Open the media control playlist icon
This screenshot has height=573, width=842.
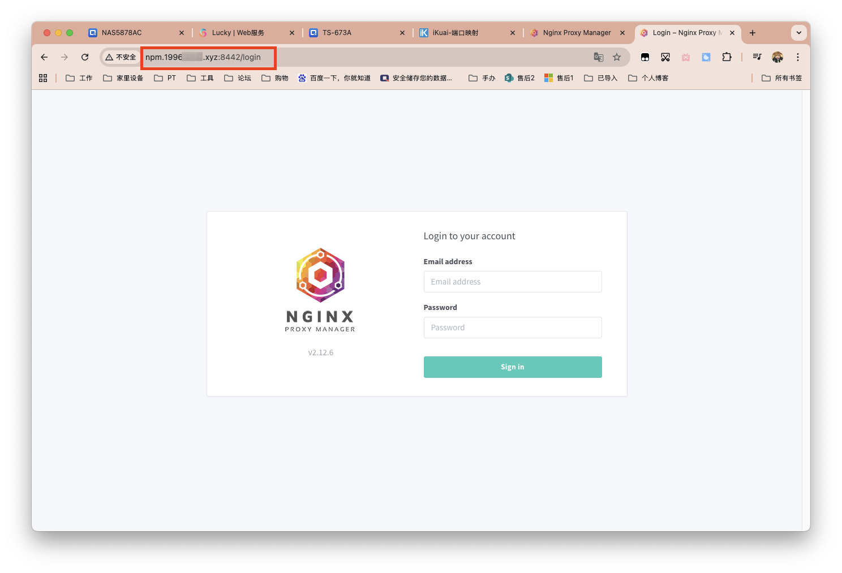coord(757,57)
